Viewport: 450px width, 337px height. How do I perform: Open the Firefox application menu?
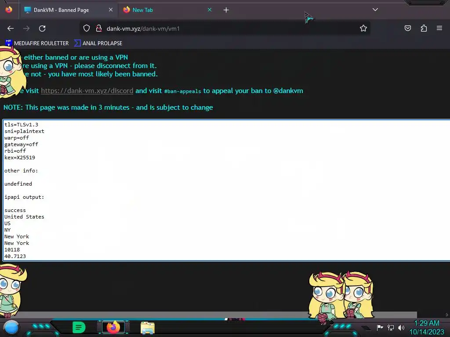439,28
